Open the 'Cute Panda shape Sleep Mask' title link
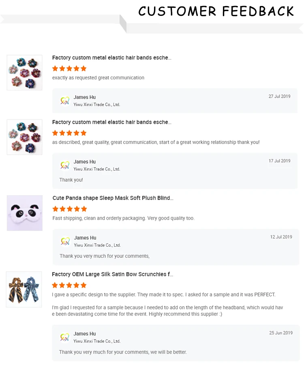 click(x=113, y=198)
